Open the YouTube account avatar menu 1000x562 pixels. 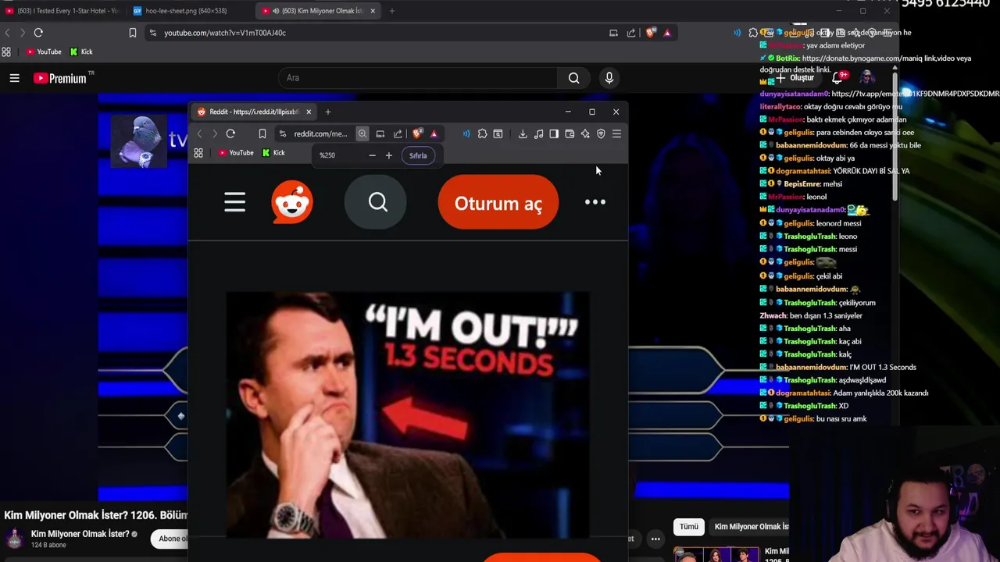click(866, 77)
